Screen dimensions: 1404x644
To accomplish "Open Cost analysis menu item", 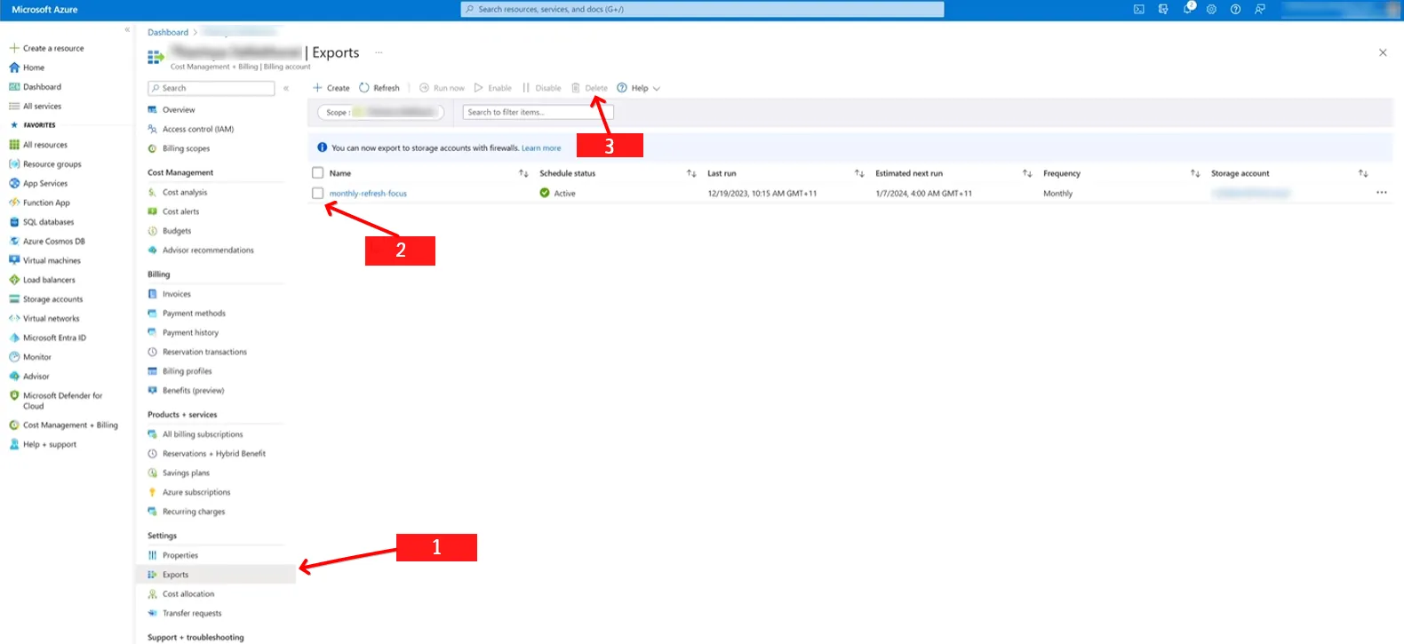I will [x=184, y=193].
